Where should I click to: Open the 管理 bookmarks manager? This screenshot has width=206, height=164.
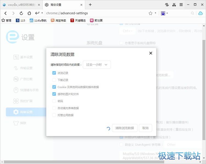coord(6,20)
